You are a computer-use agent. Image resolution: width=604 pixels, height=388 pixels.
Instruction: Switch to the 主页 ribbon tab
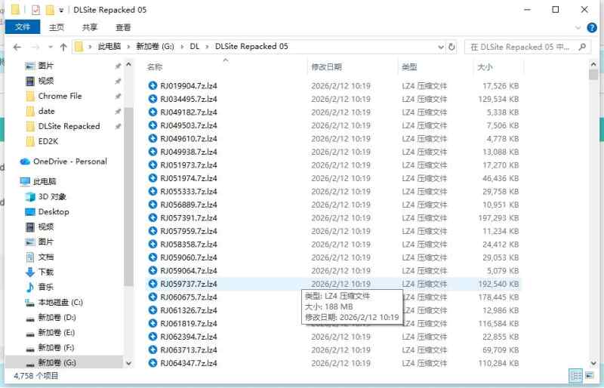pyautogui.click(x=57, y=27)
